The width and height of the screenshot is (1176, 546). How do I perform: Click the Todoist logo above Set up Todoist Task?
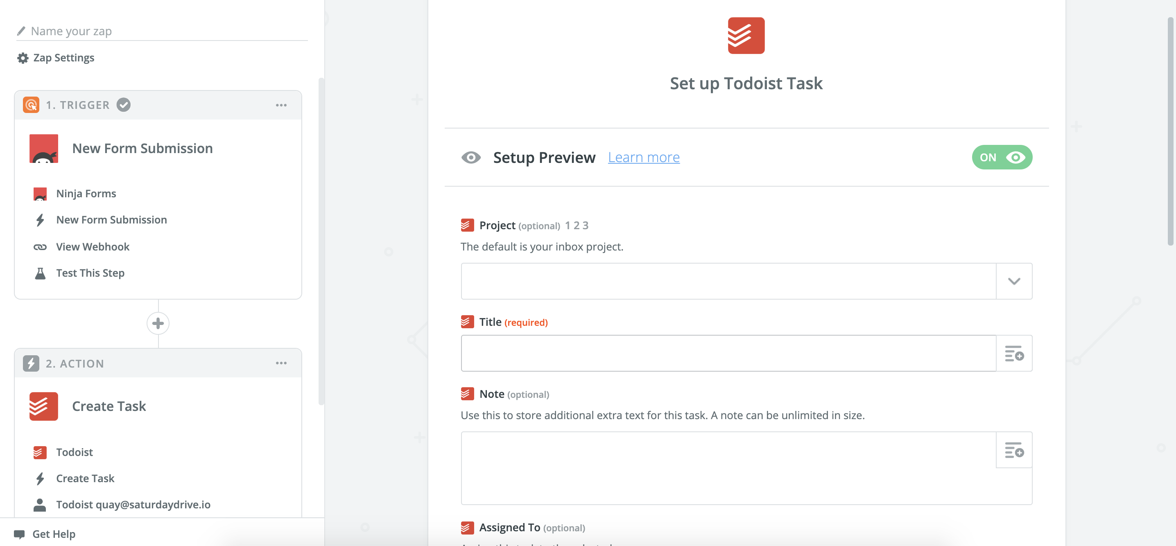(x=746, y=36)
